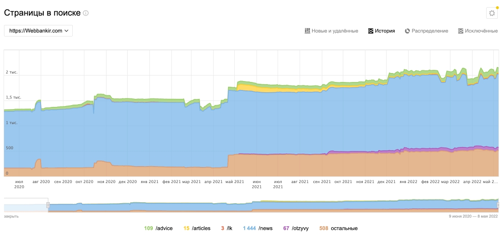Switch to the Распределение tab
504x249 pixels.
[x=429, y=31]
